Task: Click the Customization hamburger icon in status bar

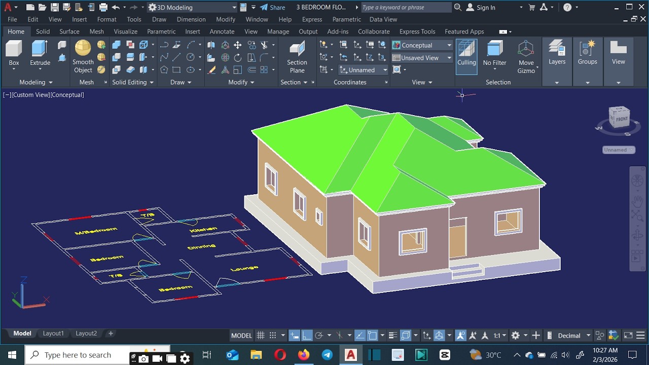Action: click(x=640, y=336)
